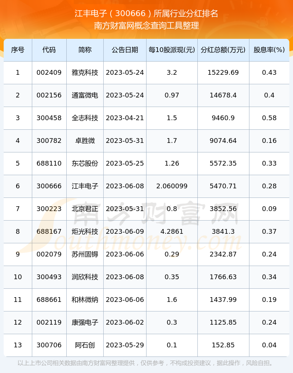Click stock name 卓胜微

[85, 141]
